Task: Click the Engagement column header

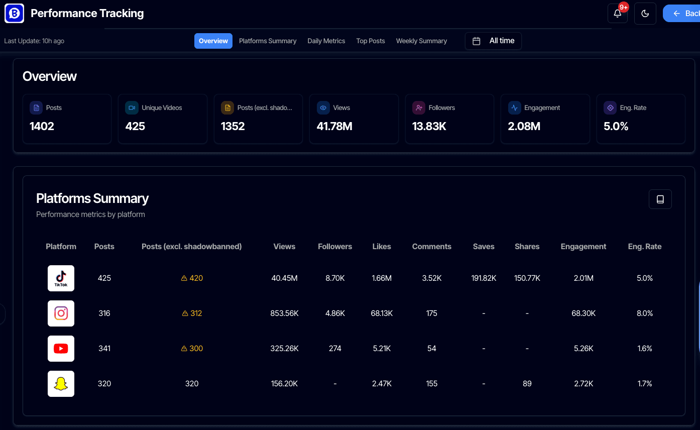Action: pyautogui.click(x=584, y=247)
